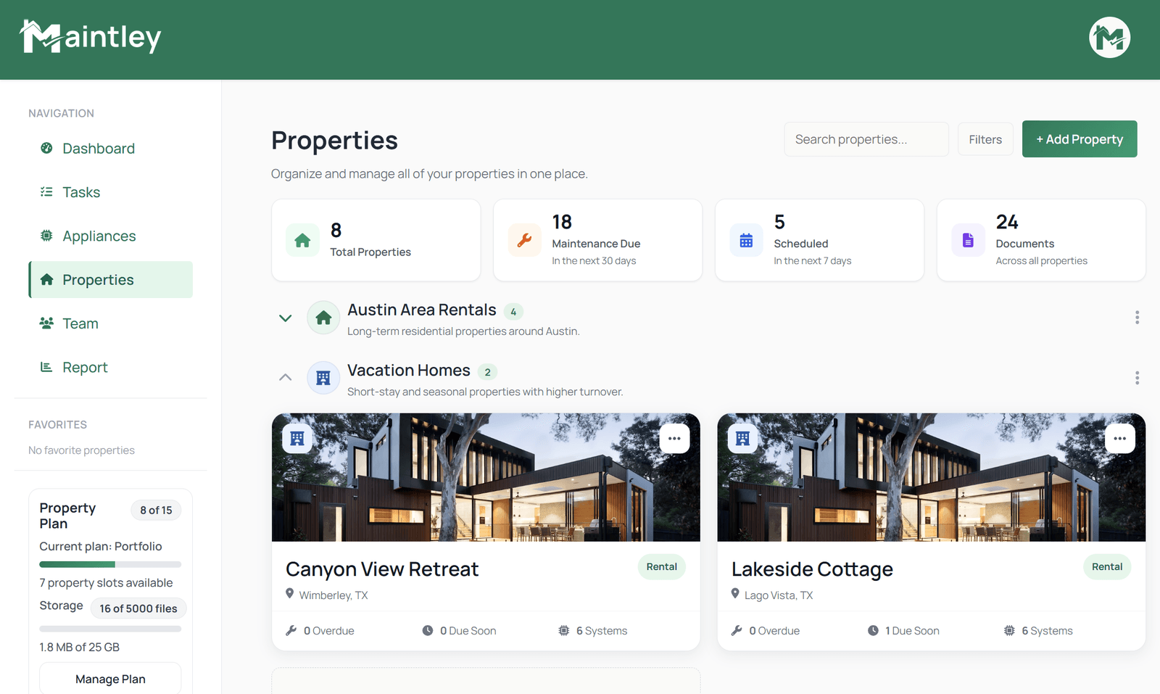Viewport: 1160px width, 694px height.
Task: Click the Team people icon
Action: click(x=46, y=323)
